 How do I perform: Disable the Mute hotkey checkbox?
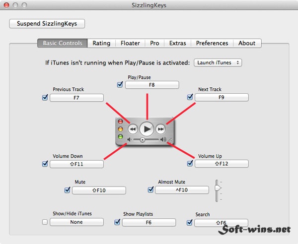coord(67,190)
